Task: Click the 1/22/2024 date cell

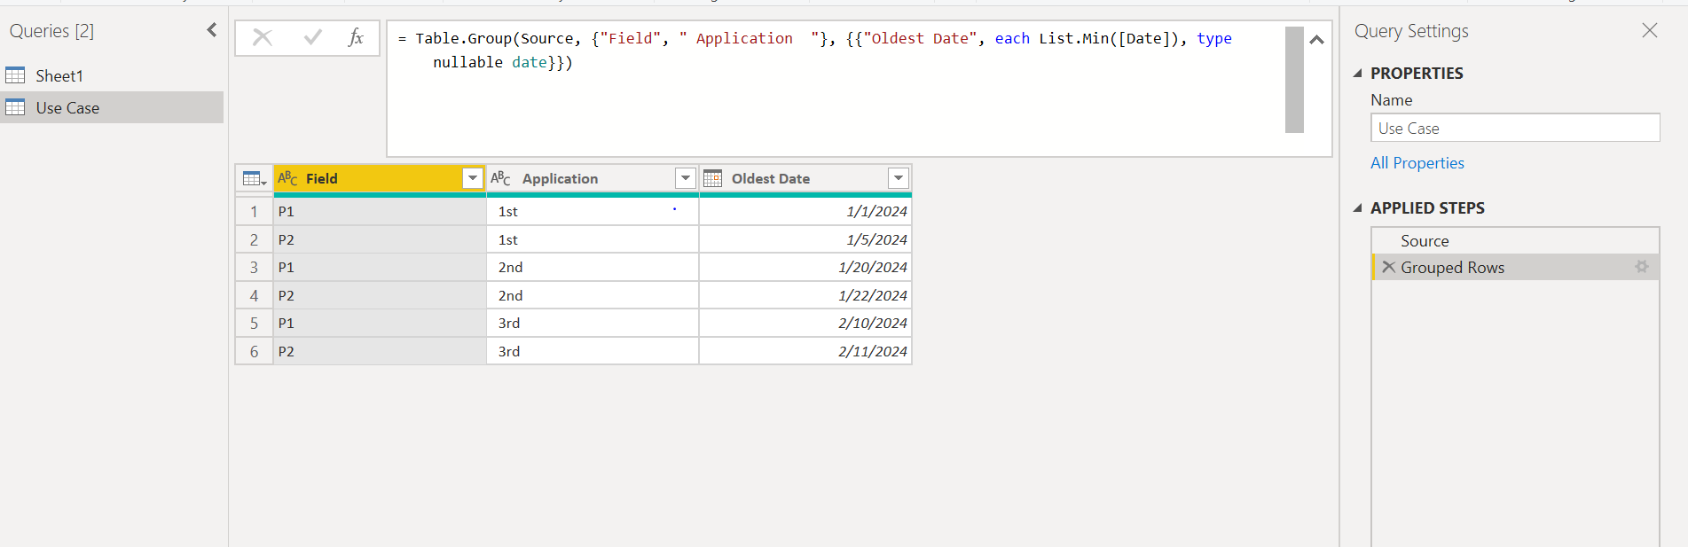Action: (x=805, y=295)
